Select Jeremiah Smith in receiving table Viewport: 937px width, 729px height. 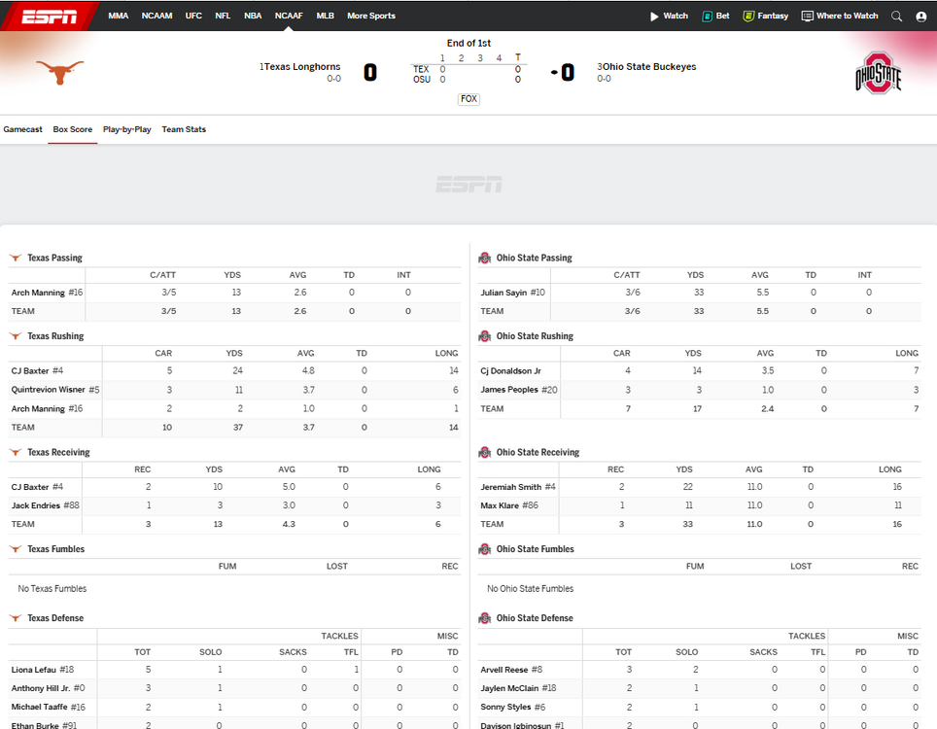point(510,487)
